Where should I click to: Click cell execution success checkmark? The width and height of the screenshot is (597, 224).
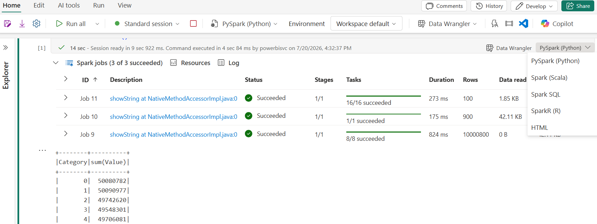(x=62, y=48)
